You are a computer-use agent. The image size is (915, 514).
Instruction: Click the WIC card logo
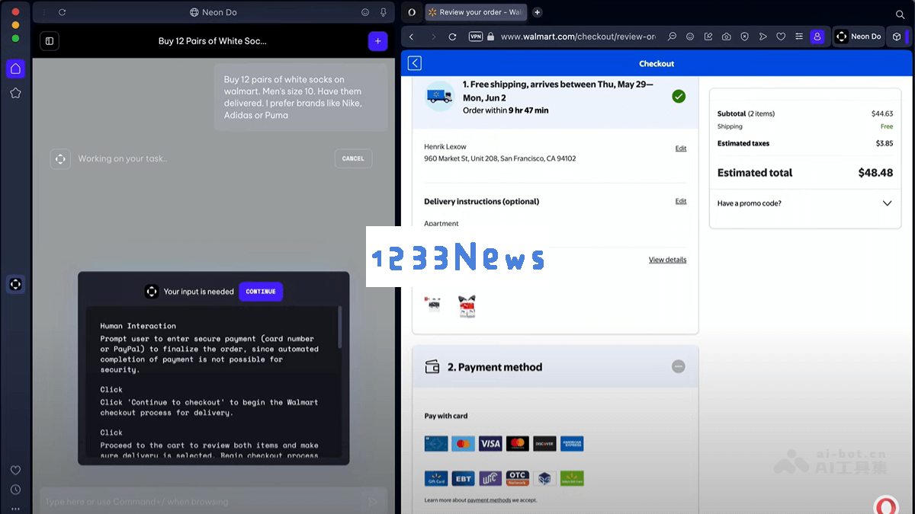(490, 478)
